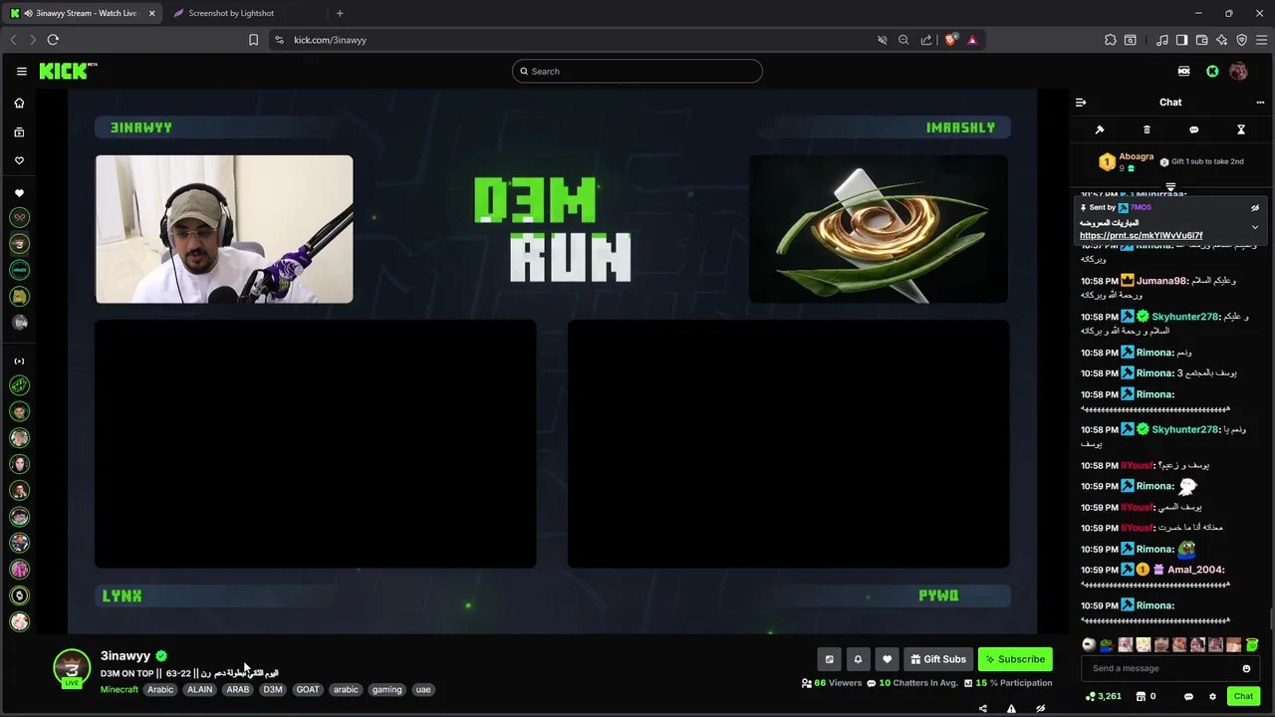Open the Brave Rewards triangle icon
1275x717 pixels.
[972, 40]
